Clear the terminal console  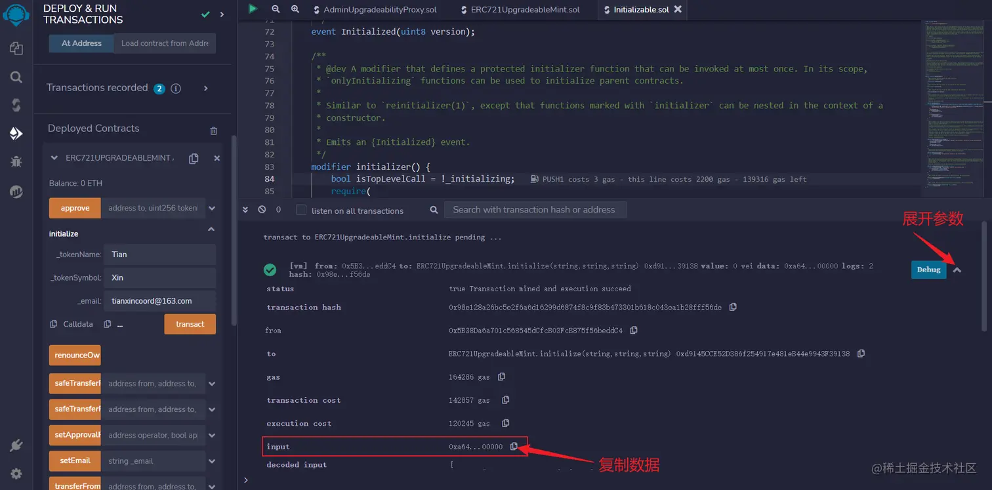[x=262, y=210]
